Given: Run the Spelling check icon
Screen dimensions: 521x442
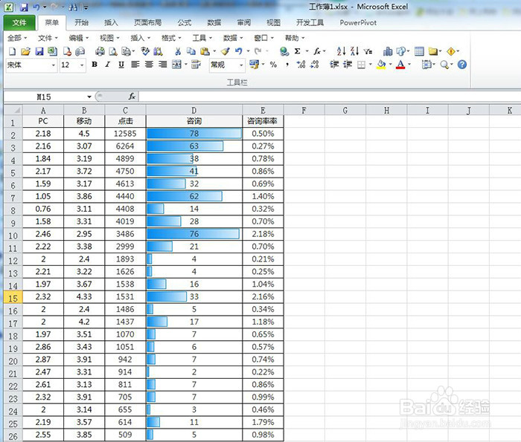Looking at the screenshot, I should (x=145, y=51).
